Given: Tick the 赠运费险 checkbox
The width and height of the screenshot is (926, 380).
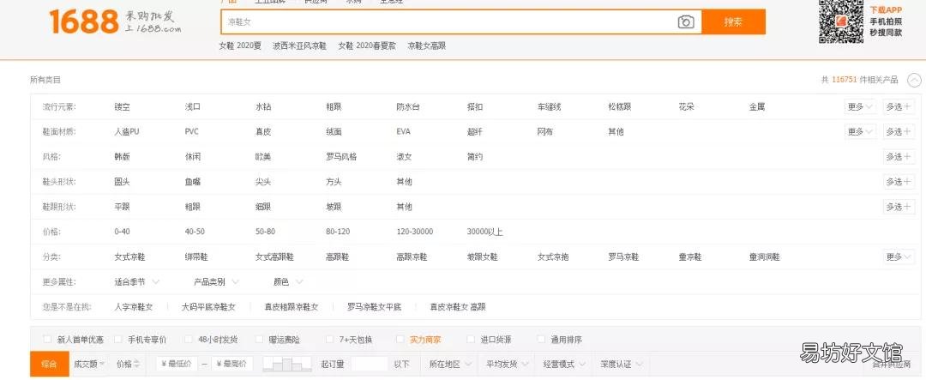Looking at the screenshot, I should [x=259, y=339].
